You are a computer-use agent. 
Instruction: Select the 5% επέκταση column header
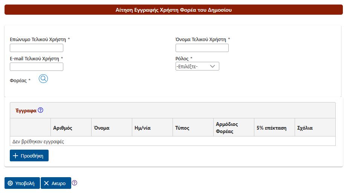pos(271,128)
